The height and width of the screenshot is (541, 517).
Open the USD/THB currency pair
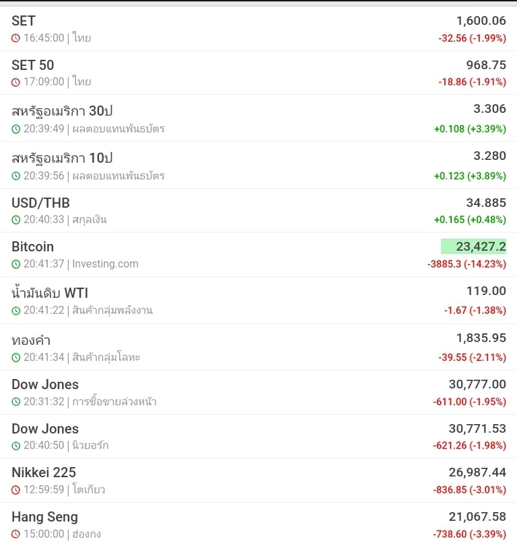(x=258, y=210)
